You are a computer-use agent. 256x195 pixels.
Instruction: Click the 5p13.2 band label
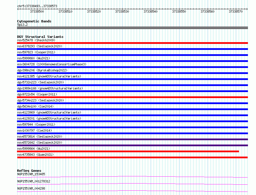(x=22, y=25)
